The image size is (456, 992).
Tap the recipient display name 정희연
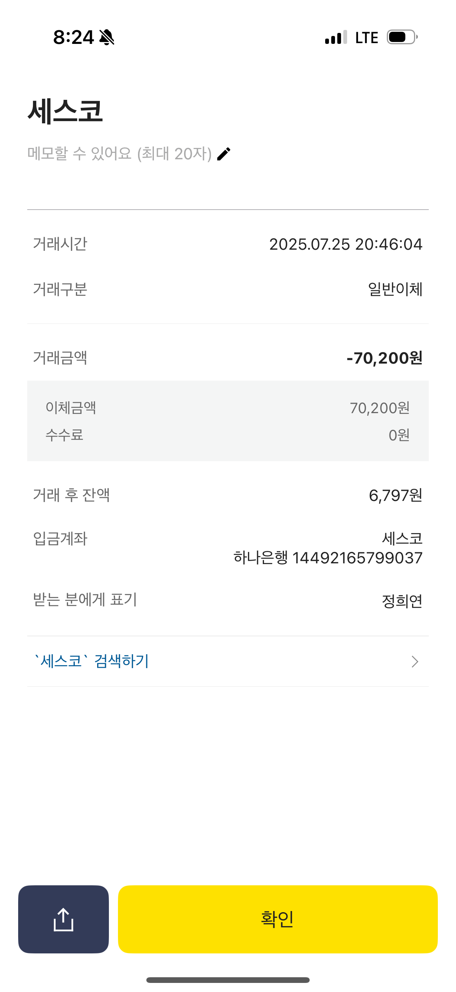[x=402, y=601]
